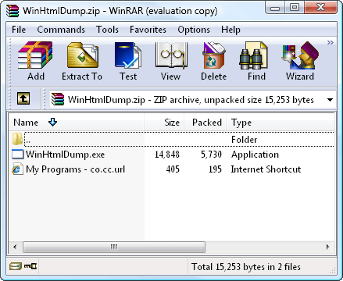This screenshot has width=343, height=281.
Task: Close the WinRAR window
Action: click(x=320, y=8)
